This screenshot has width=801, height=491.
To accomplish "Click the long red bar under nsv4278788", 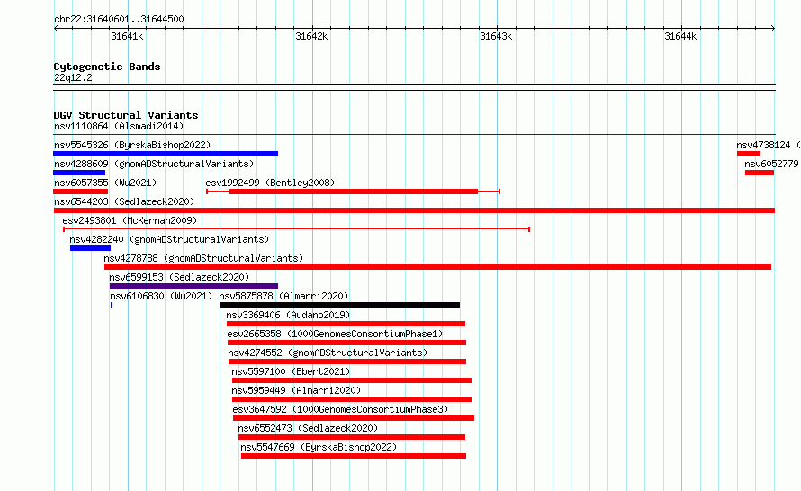I will [437, 267].
